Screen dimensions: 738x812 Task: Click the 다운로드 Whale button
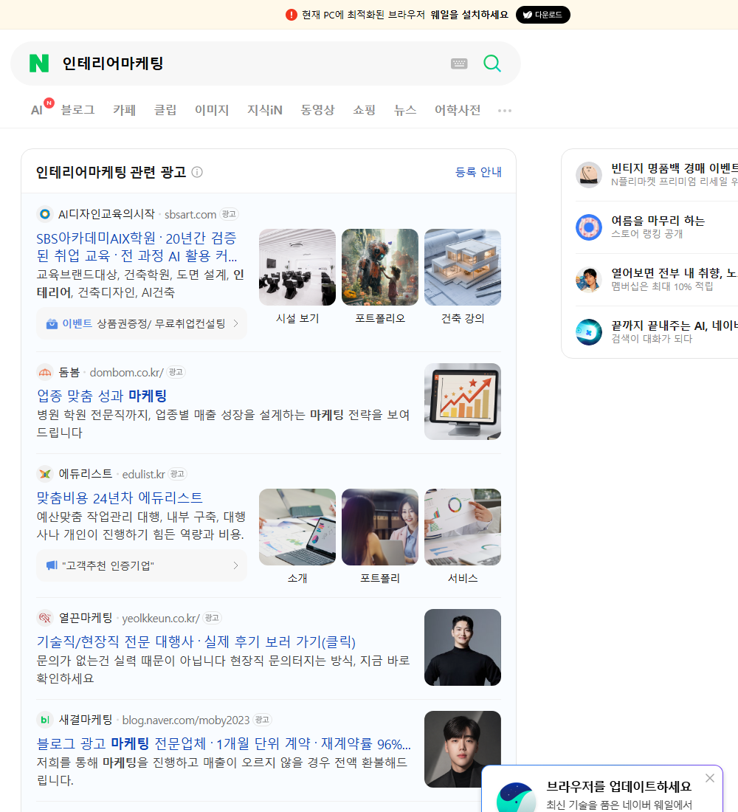point(542,15)
